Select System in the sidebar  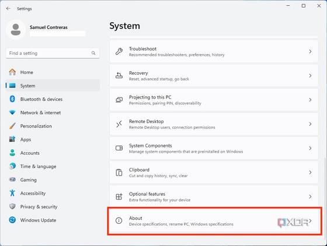pyautogui.click(x=53, y=86)
